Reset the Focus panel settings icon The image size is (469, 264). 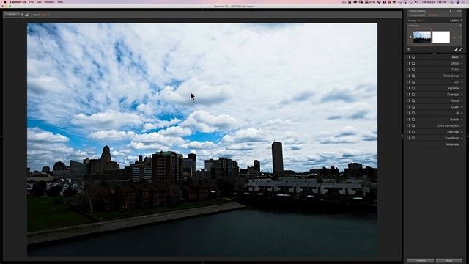pyautogui.click(x=413, y=100)
